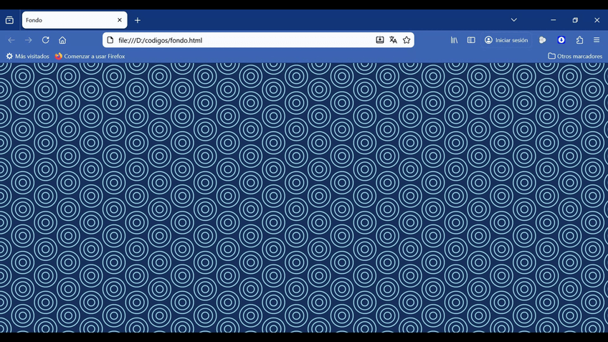Restore down the Firefox window
The image size is (608, 342).
[x=575, y=20]
